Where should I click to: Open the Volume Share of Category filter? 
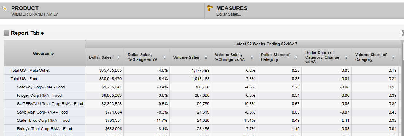(393, 57)
